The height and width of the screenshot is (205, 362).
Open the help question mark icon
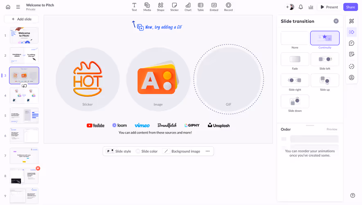pos(353,195)
